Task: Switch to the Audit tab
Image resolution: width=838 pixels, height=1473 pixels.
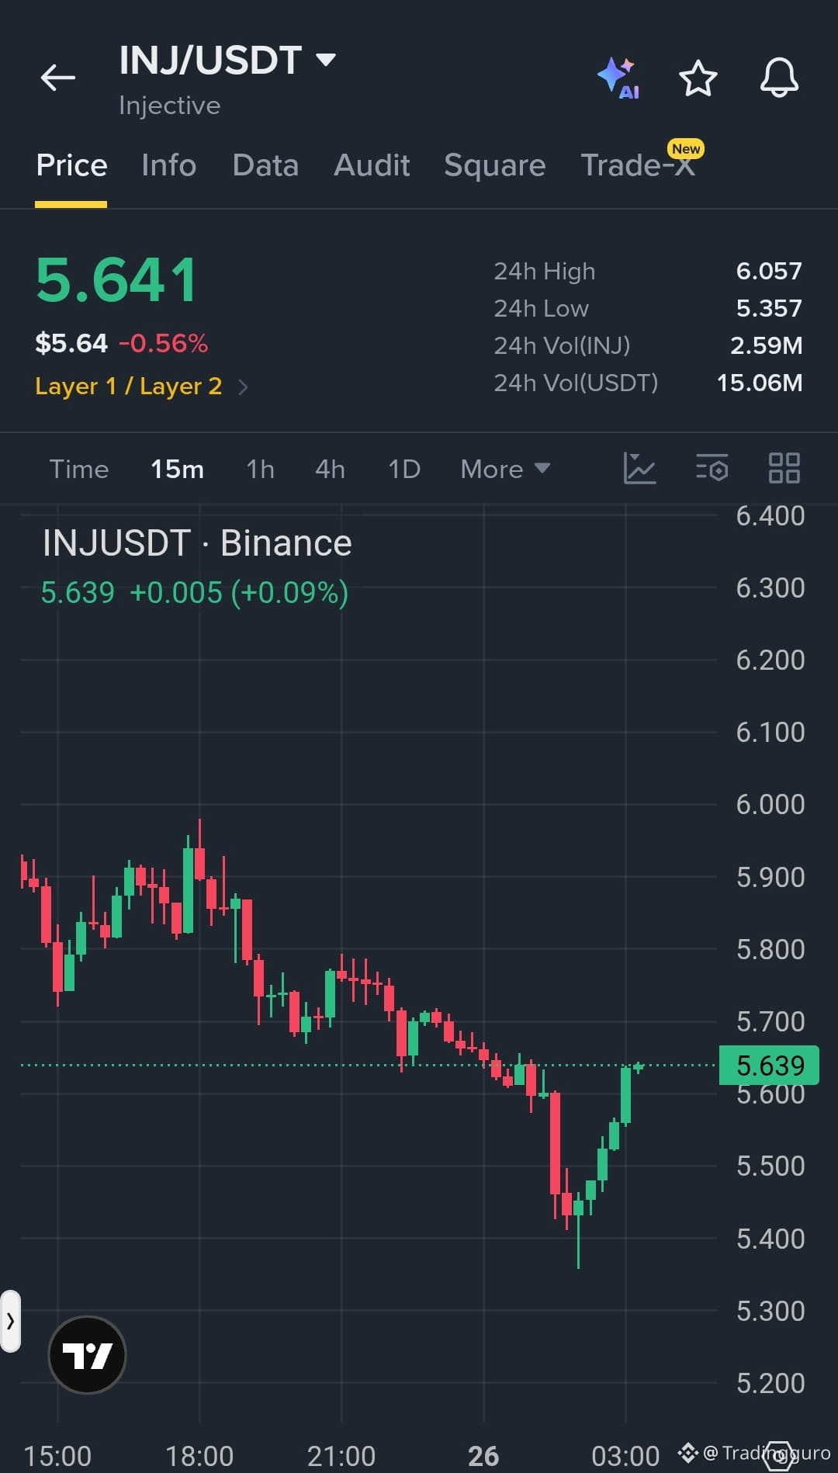Action: (x=372, y=165)
